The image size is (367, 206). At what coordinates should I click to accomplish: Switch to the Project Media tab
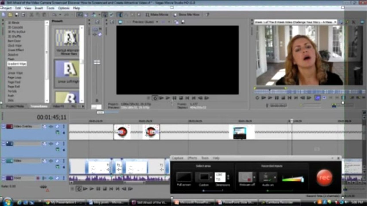(15, 106)
